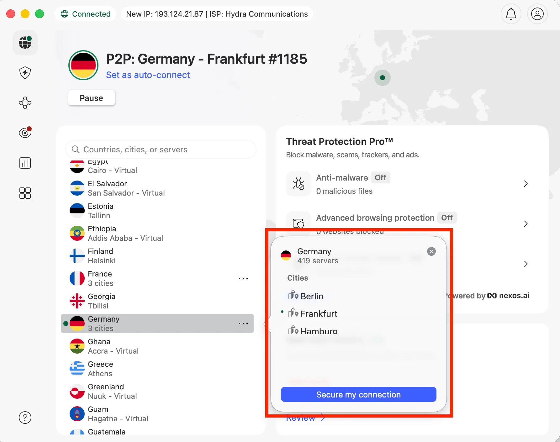Open Threat Protection shield panel
Screen dimensions: 560x442
click(25, 73)
